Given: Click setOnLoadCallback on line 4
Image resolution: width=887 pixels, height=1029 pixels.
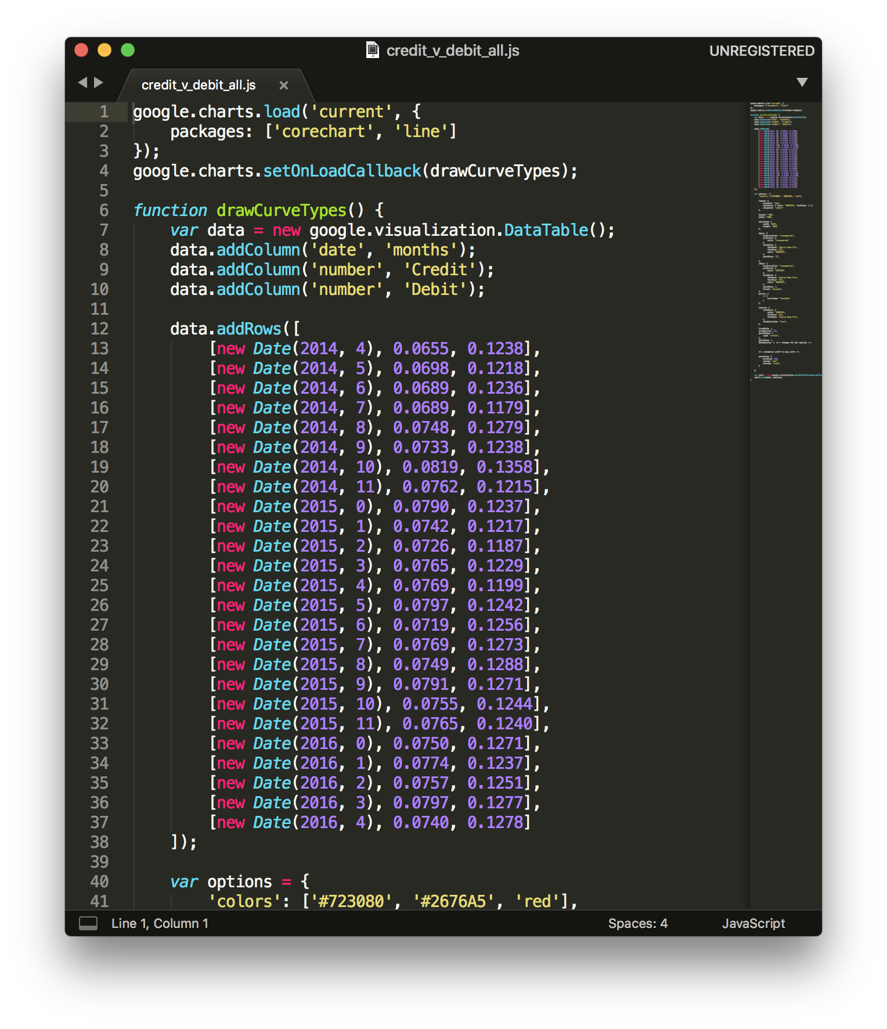Looking at the screenshot, I should pos(342,171).
